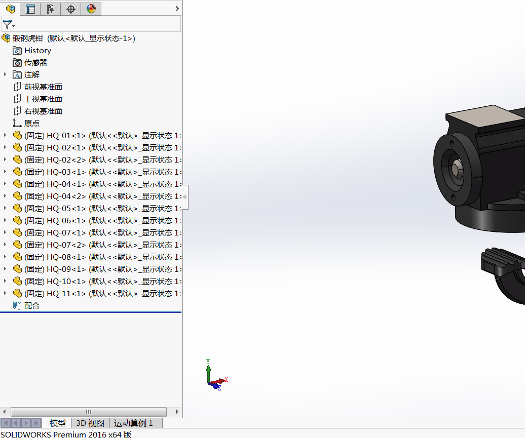The image size is (525, 438).
Task: Expand the 注解 annotations node
Action: click(x=5, y=74)
